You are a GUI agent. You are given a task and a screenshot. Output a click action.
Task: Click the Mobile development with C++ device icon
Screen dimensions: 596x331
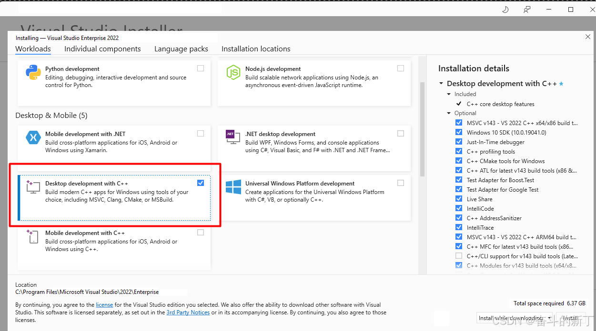pos(33,236)
